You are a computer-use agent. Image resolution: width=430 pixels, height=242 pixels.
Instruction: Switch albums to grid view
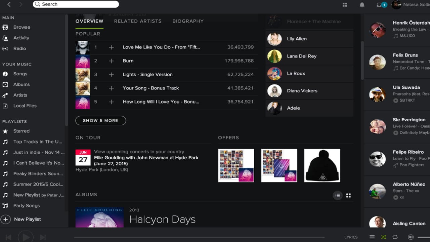348,196
